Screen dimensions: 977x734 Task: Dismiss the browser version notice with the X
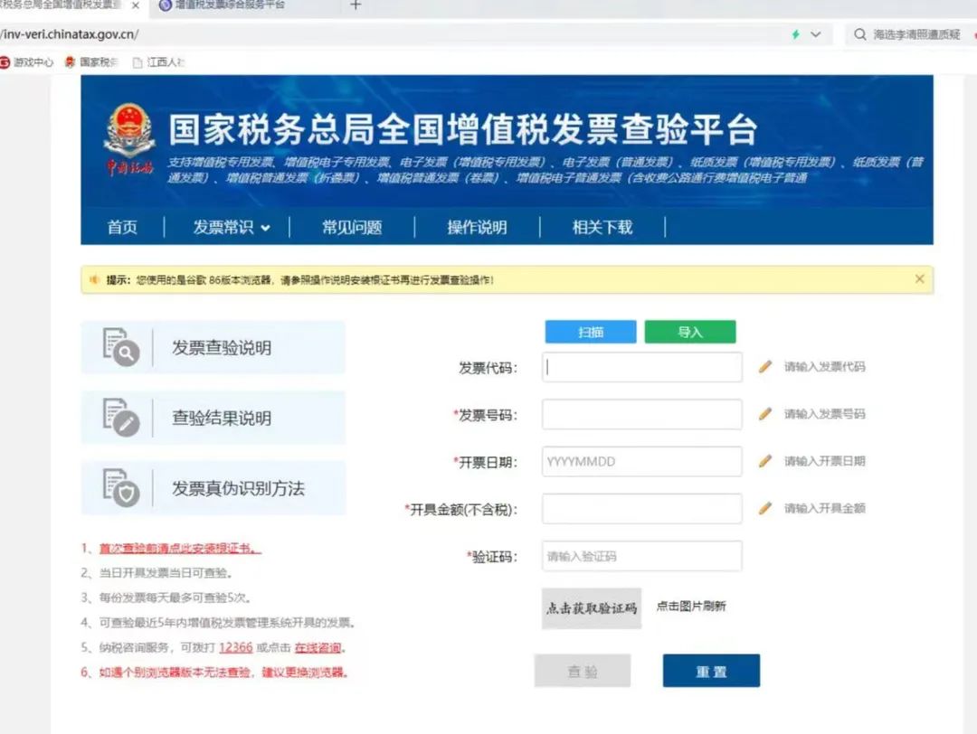920,278
